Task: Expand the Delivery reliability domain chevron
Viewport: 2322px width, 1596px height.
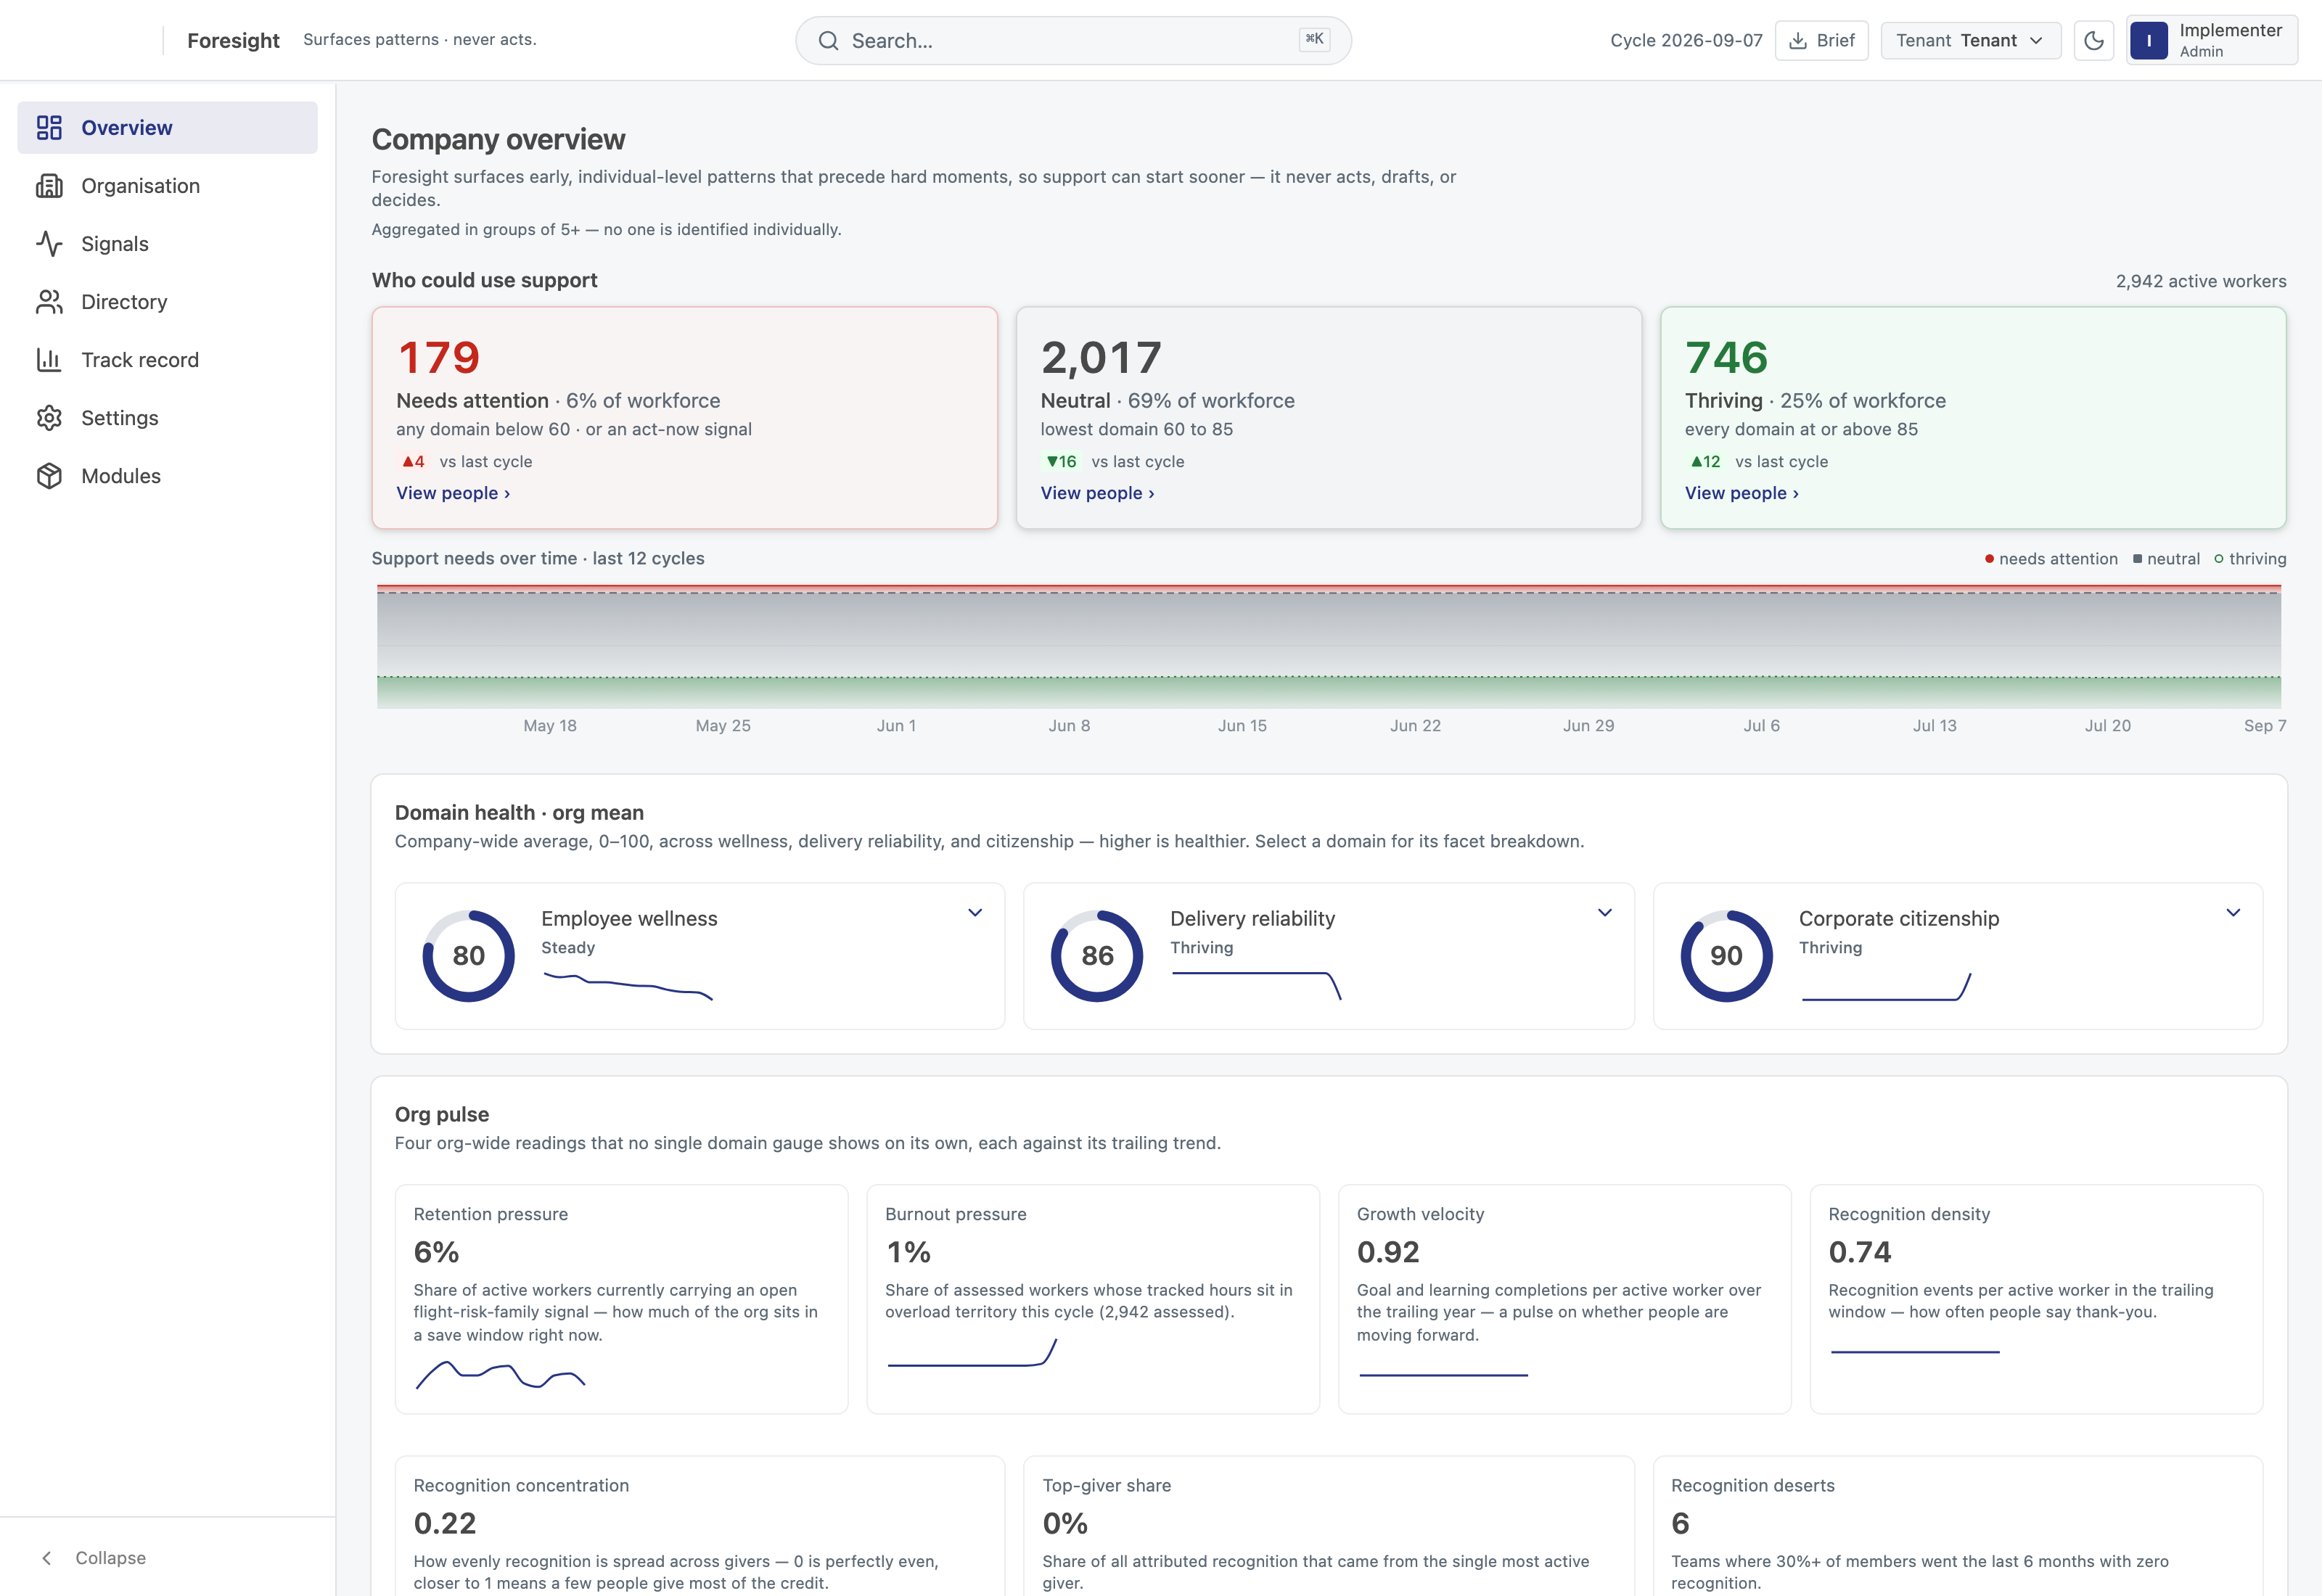Action: point(1604,912)
